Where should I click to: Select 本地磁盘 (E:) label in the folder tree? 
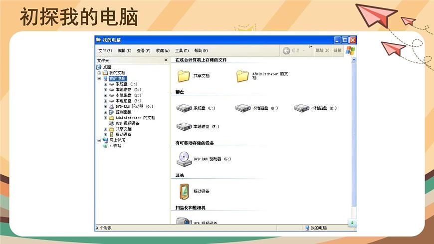128,95
